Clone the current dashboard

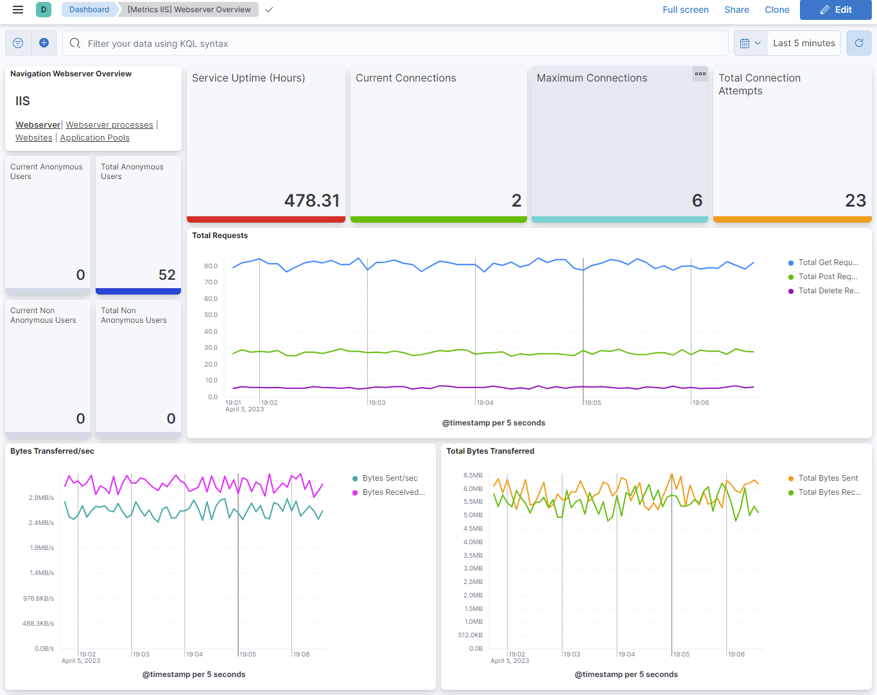(777, 10)
